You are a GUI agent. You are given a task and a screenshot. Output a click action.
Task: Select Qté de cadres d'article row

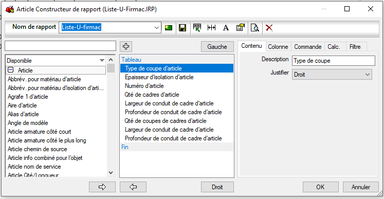pos(177,95)
